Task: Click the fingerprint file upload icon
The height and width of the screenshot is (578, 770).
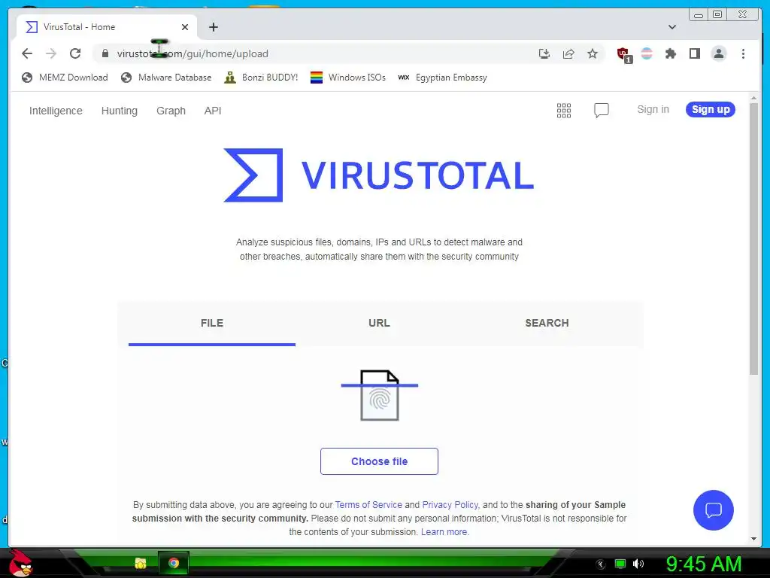Action: coord(380,395)
